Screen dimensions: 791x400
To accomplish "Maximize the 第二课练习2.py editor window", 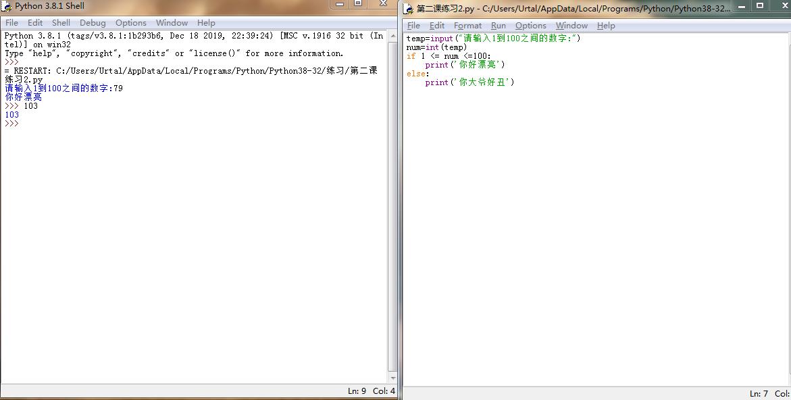I will click(760, 6).
